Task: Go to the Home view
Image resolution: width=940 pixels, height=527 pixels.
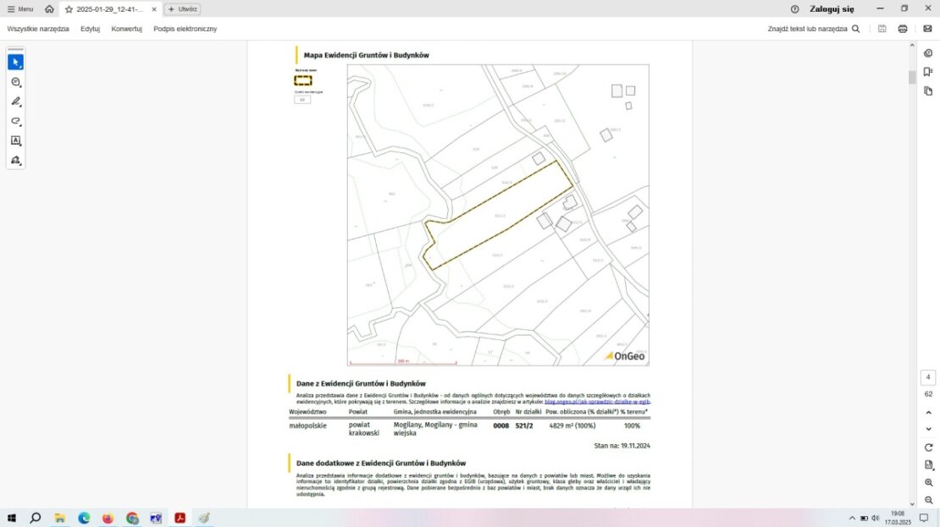Action: pos(49,9)
